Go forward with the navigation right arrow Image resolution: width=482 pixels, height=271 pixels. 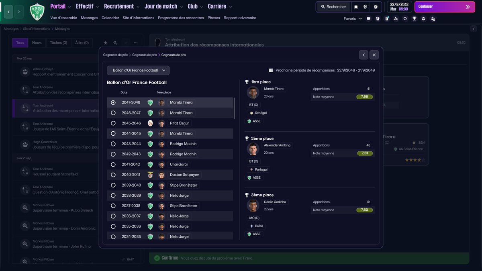click(x=19, y=12)
